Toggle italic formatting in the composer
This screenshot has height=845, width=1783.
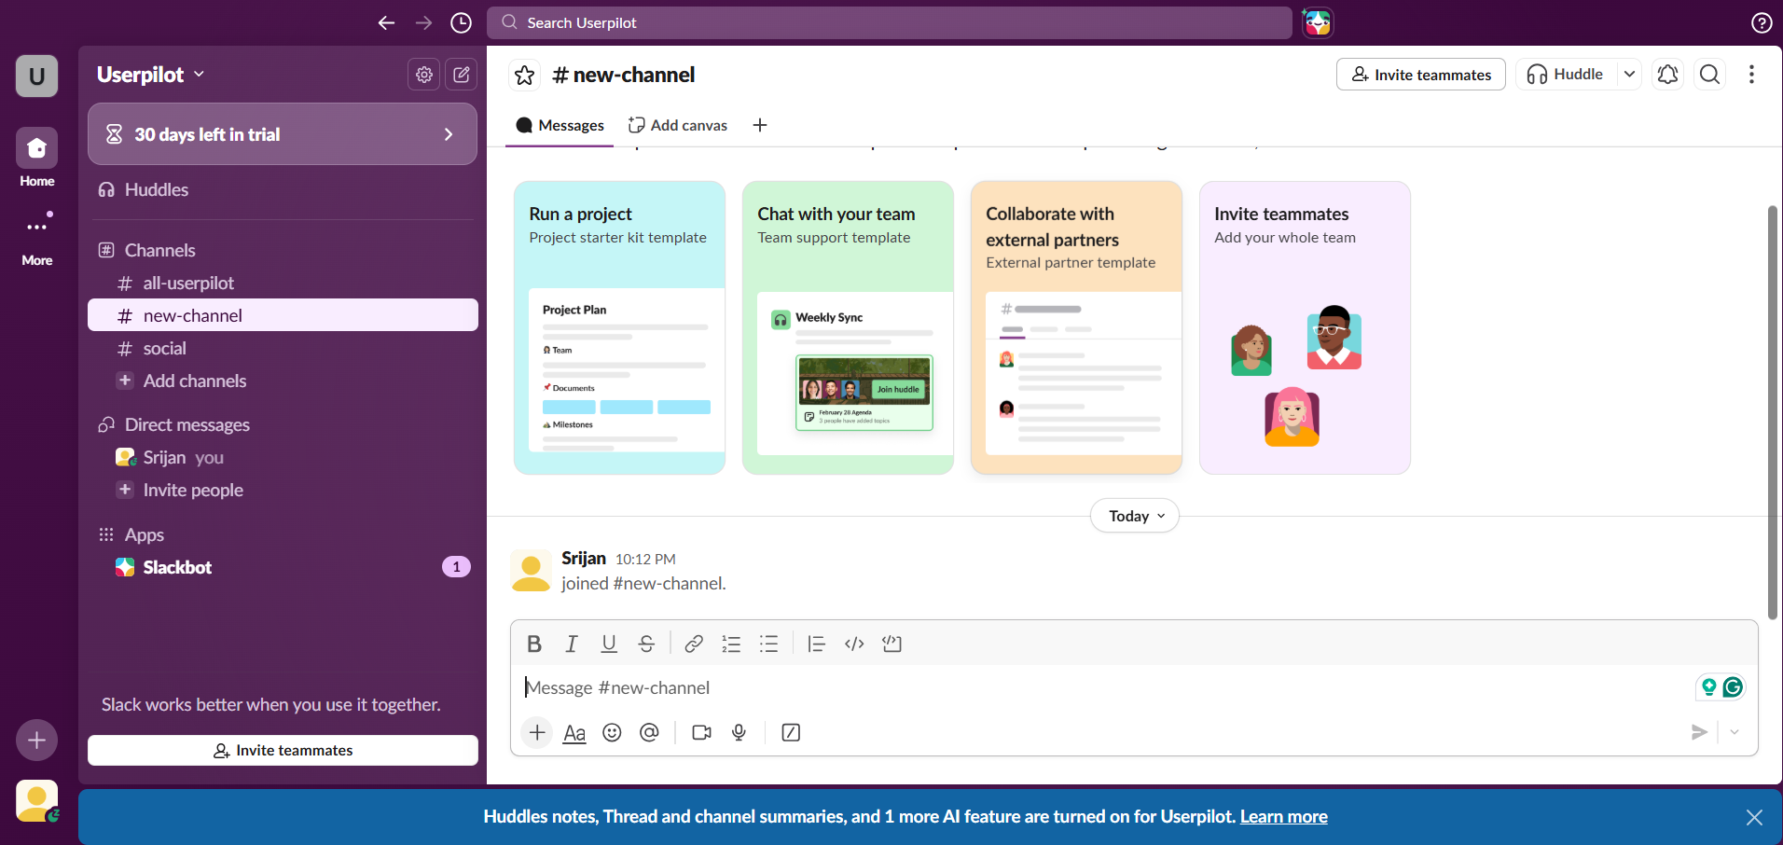(x=571, y=644)
